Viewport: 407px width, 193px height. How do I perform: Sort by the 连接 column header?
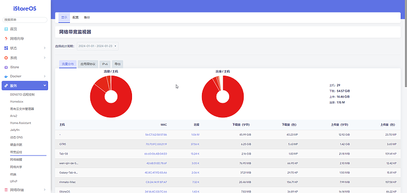[197, 125]
